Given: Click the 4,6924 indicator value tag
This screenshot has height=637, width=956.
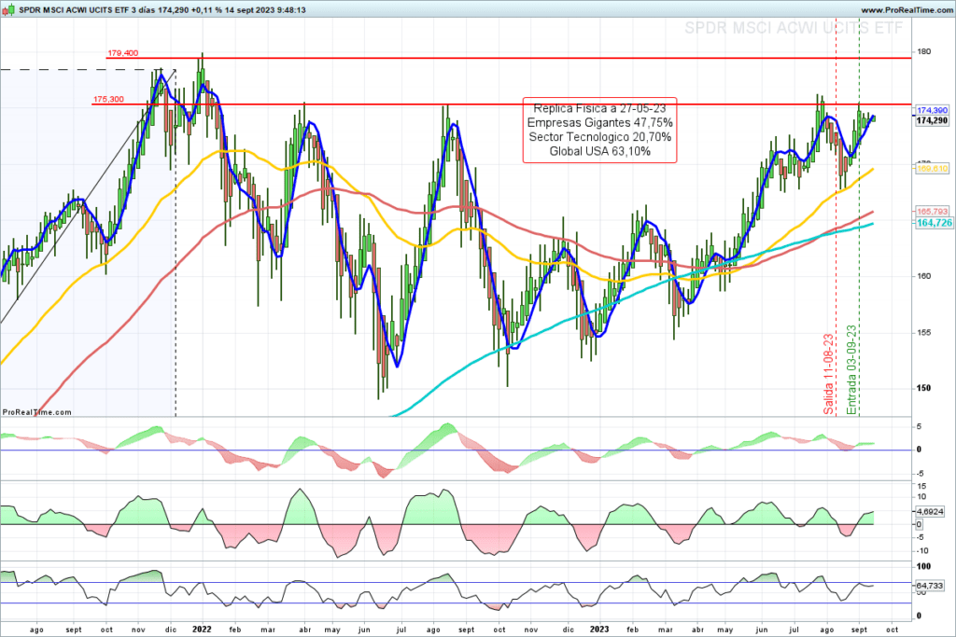Looking at the screenshot, I should click(930, 511).
